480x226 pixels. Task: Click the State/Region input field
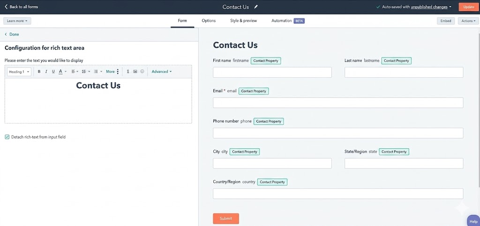click(404, 163)
